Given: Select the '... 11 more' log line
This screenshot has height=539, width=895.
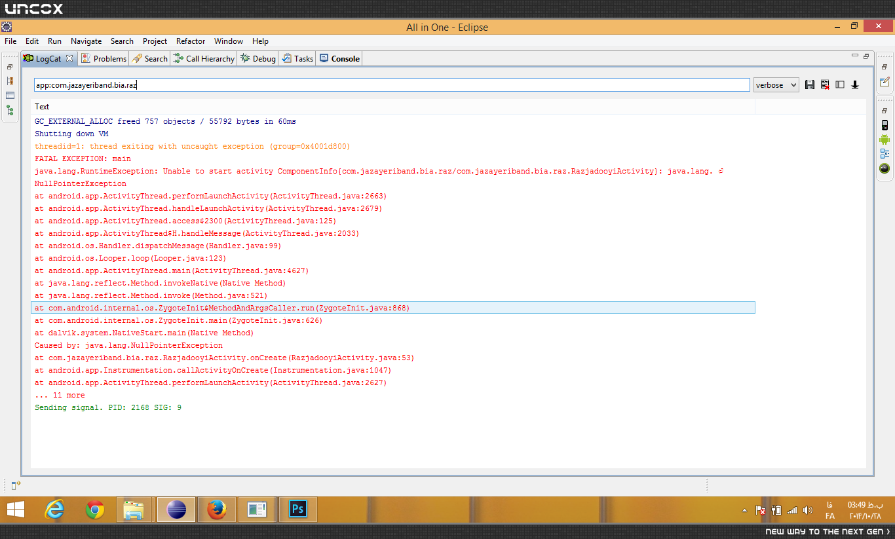Looking at the screenshot, I should pyautogui.click(x=393, y=395).
